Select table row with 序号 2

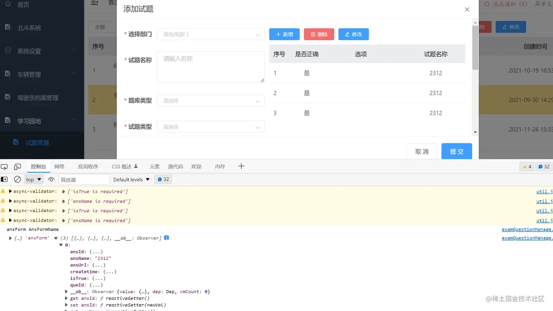click(367, 93)
